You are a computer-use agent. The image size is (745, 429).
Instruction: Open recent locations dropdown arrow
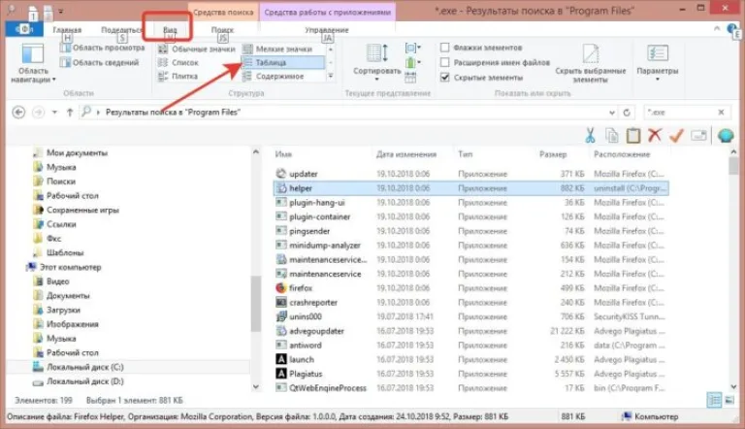[x=54, y=113]
